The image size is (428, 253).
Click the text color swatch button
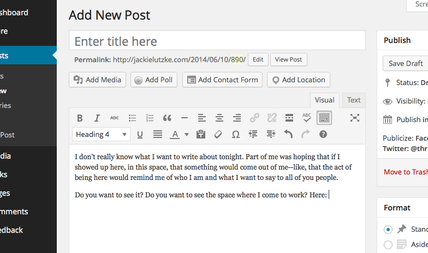[175, 134]
